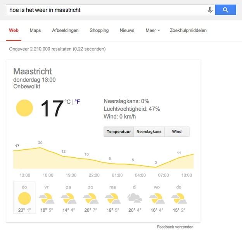Switch temperature unit to °C
Screen dimensions: 242x232
(67, 102)
